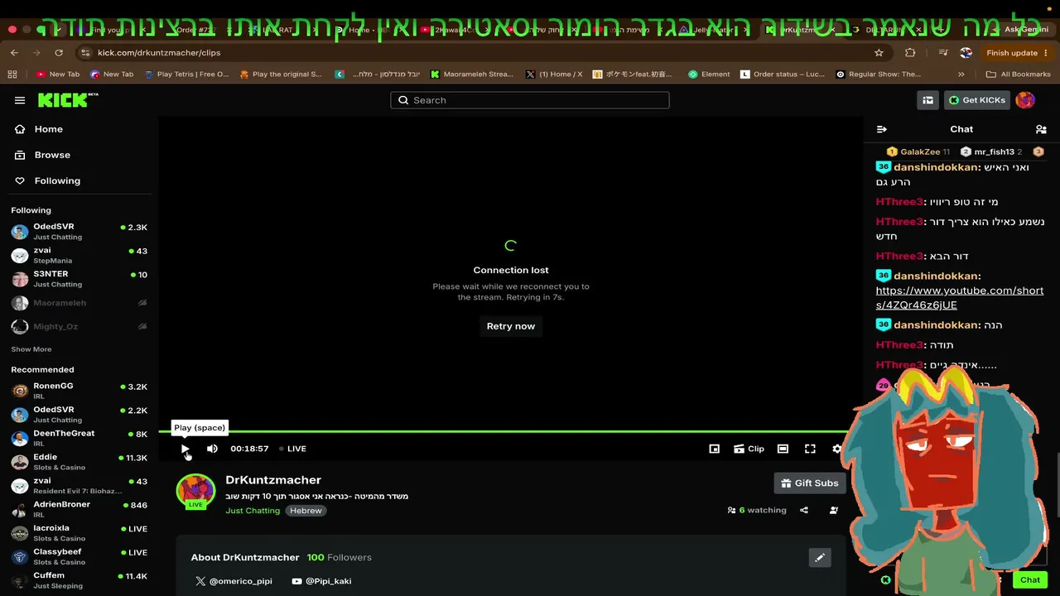Click the Retry now button
The height and width of the screenshot is (596, 1060).
pyautogui.click(x=511, y=326)
